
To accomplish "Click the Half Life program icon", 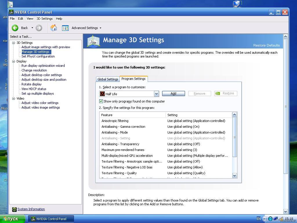I will [x=102, y=94].
